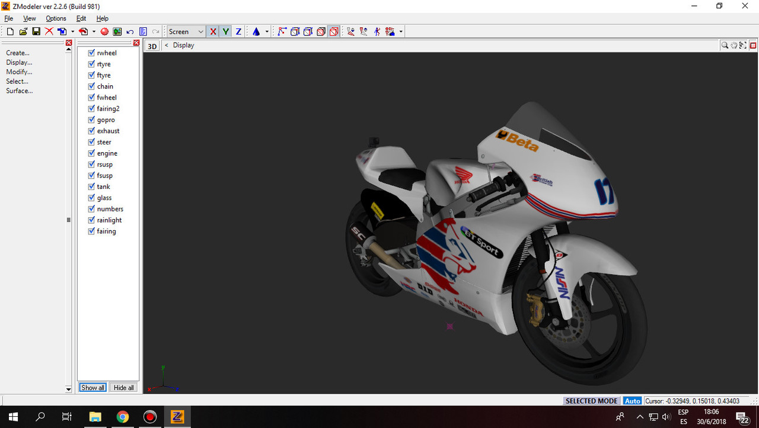
Task: Open the Select... command group
Action: click(x=17, y=81)
